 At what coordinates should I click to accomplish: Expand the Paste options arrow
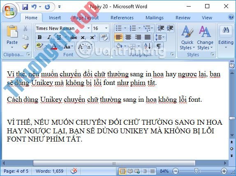[12, 48]
